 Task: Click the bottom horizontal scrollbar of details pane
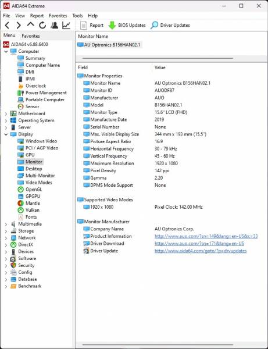[x=158, y=345]
